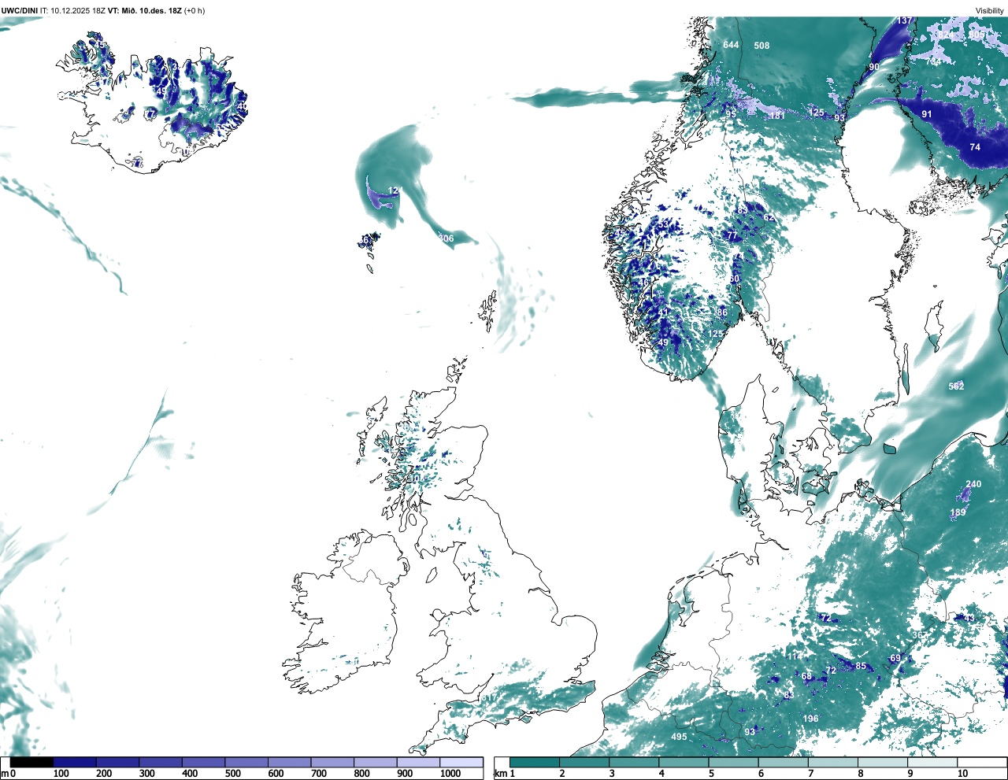Click the '562' value over the Baltic

pyautogui.click(x=956, y=386)
